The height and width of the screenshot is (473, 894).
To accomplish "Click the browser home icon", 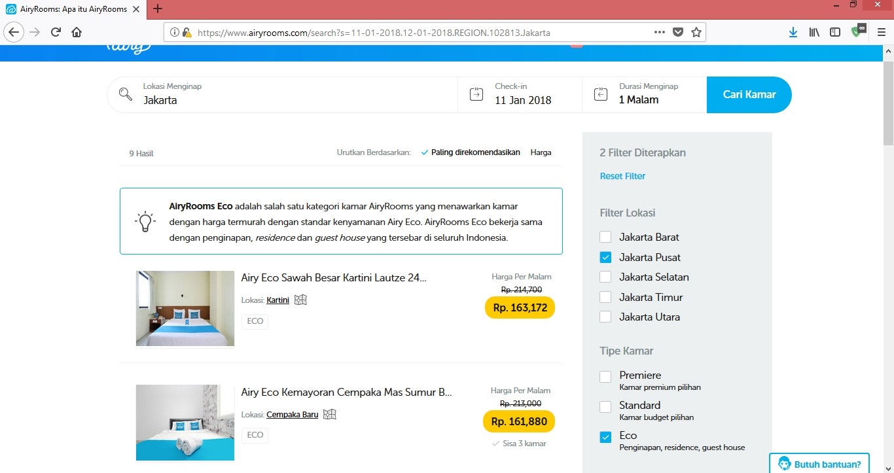I will (77, 32).
